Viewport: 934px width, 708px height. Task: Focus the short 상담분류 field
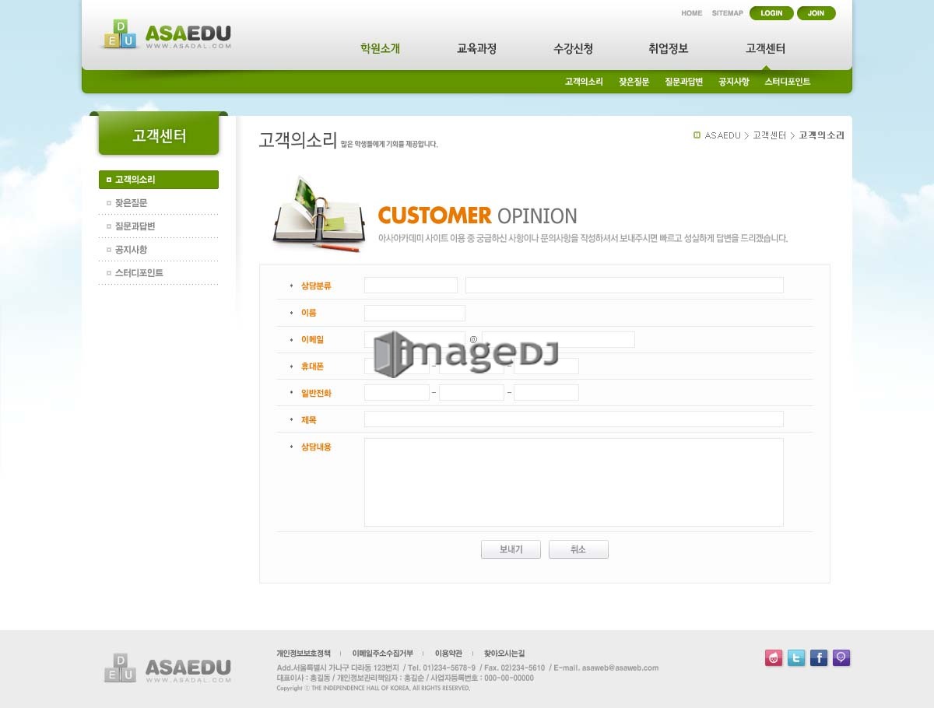click(411, 286)
